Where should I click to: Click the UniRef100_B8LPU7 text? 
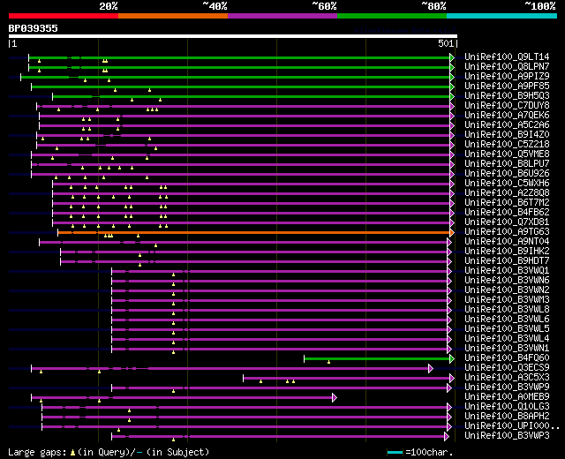[507, 164]
